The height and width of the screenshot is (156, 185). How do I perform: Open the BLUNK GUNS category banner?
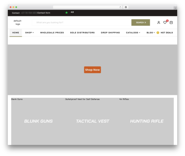click(38, 121)
